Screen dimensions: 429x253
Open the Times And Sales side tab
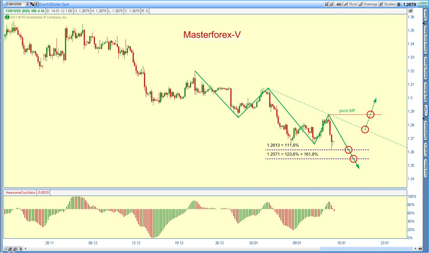click(426, 40)
